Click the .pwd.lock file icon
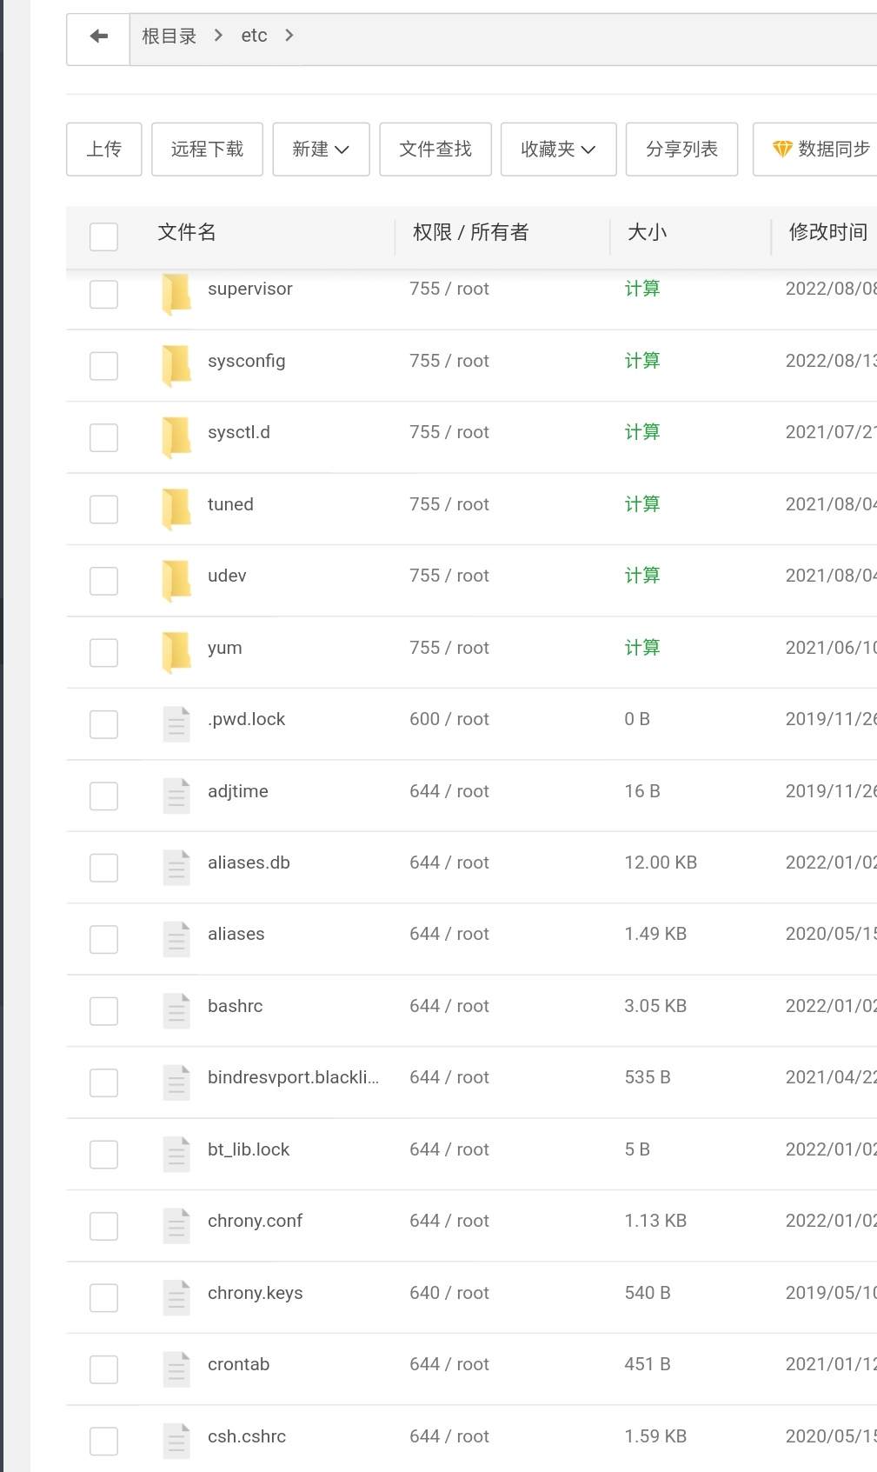This screenshot has width=877, height=1472. click(x=176, y=723)
